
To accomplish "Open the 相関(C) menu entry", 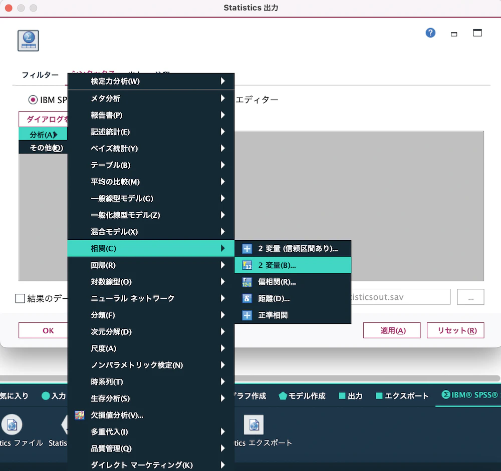I will click(151, 248).
